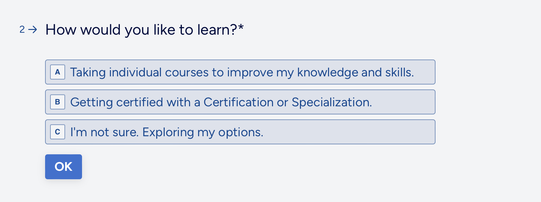Click the question number 2 label
The image size is (541, 202).
click(x=22, y=30)
